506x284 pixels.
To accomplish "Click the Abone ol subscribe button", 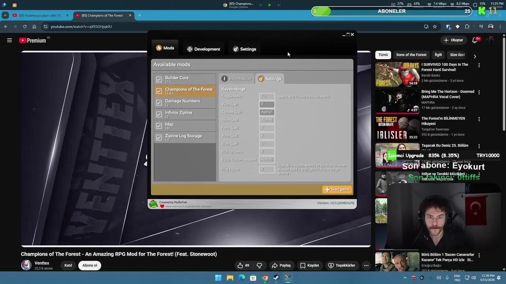I will [x=90, y=265].
